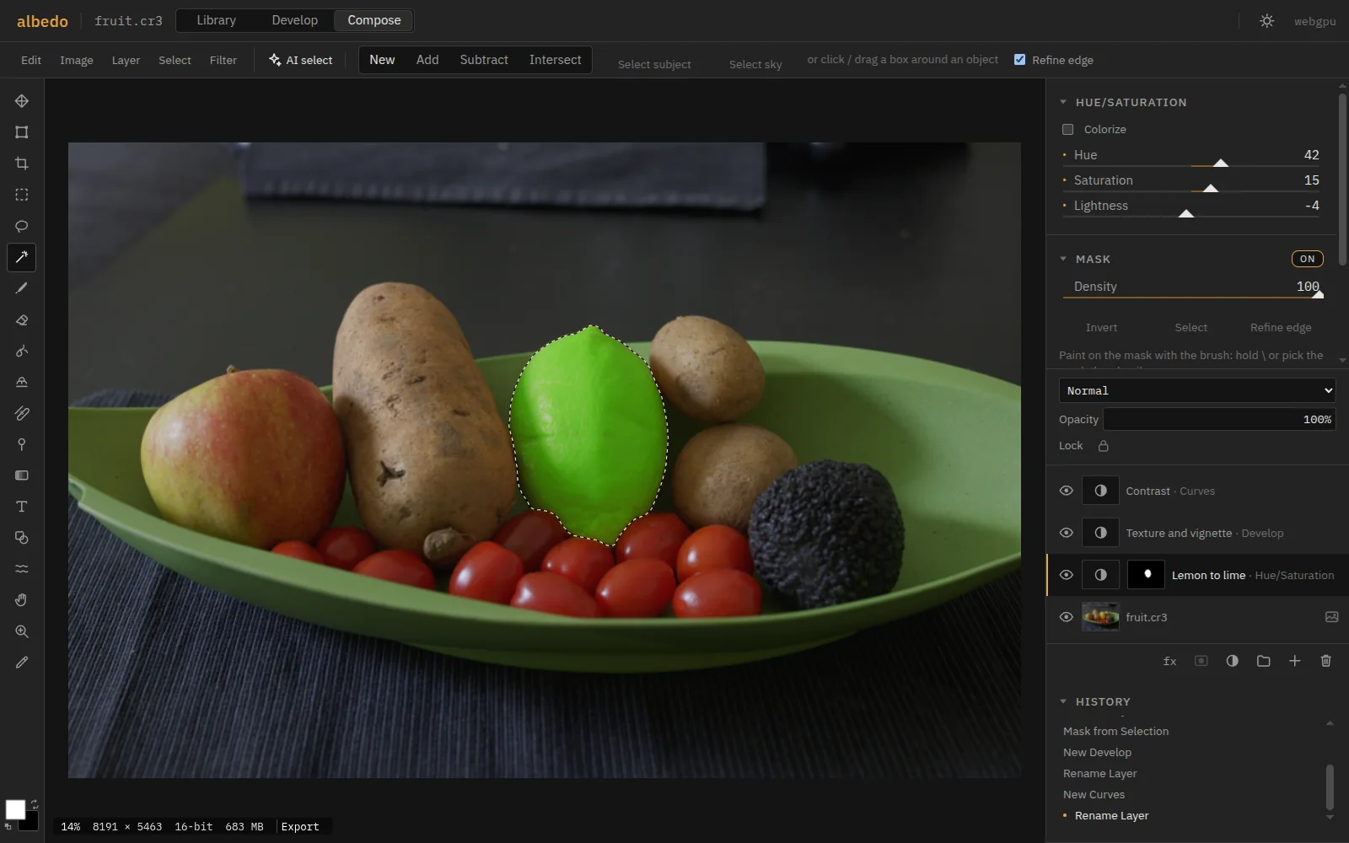Click Refine edge in the Mask section
The width and height of the screenshot is (1349, 843).
coord(1281,327)
